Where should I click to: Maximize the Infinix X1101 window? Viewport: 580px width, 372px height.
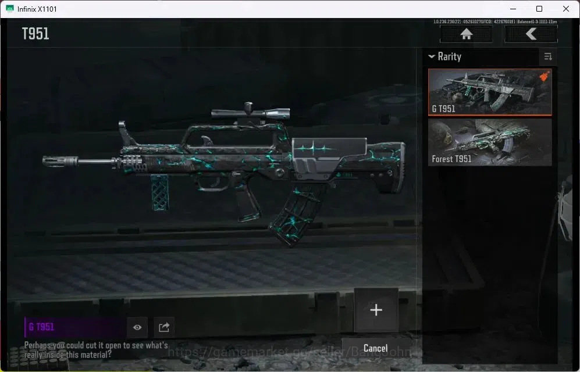[539, 9]
